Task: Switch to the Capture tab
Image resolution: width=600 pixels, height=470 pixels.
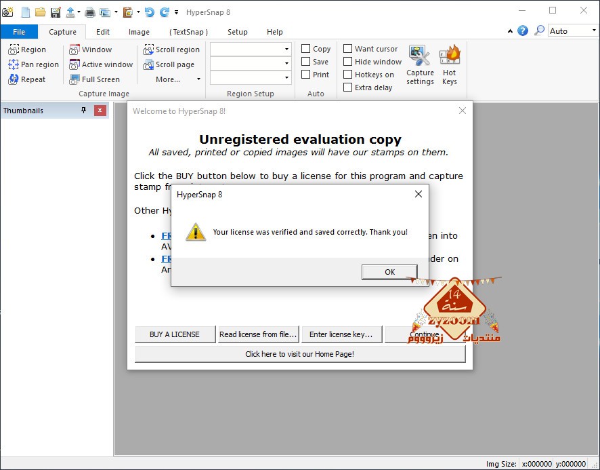Action: click(62, 32)
